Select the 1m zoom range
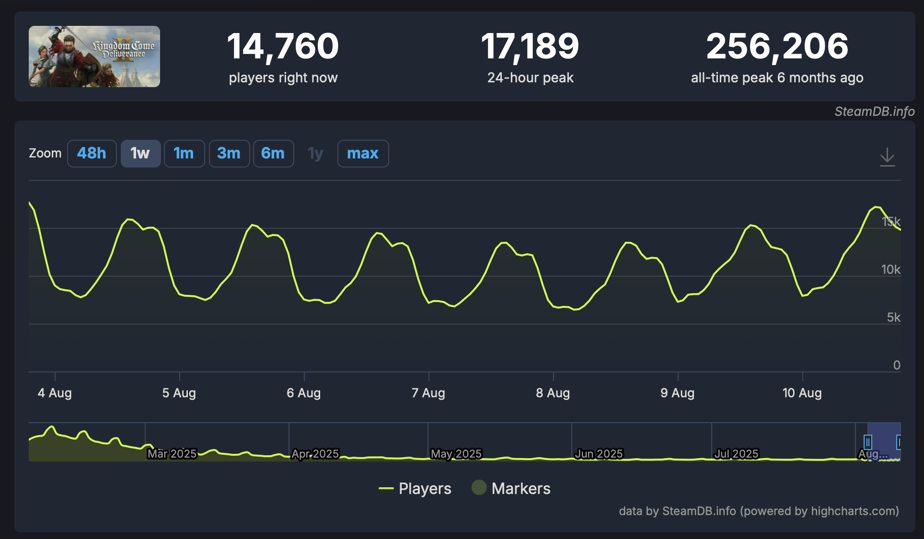The image size is (924, 539). 184,154
